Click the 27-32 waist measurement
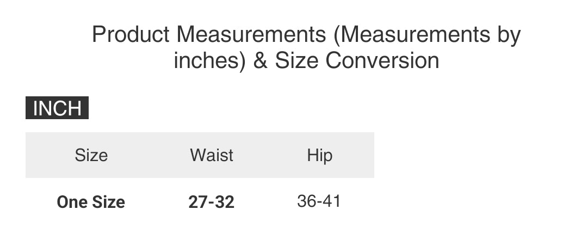587x234 pixels. coord(212,202)
